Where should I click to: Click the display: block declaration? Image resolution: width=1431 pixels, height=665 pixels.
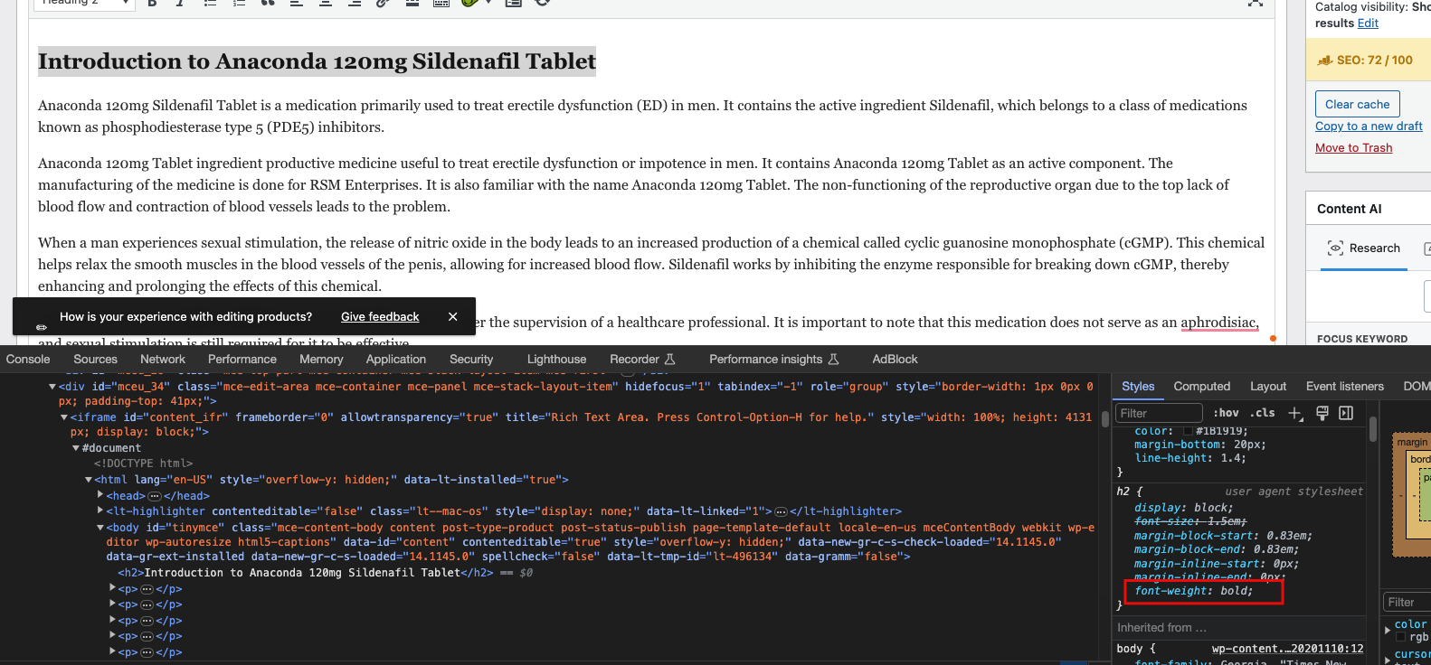pyautogui.click(x=1183, y=508)
